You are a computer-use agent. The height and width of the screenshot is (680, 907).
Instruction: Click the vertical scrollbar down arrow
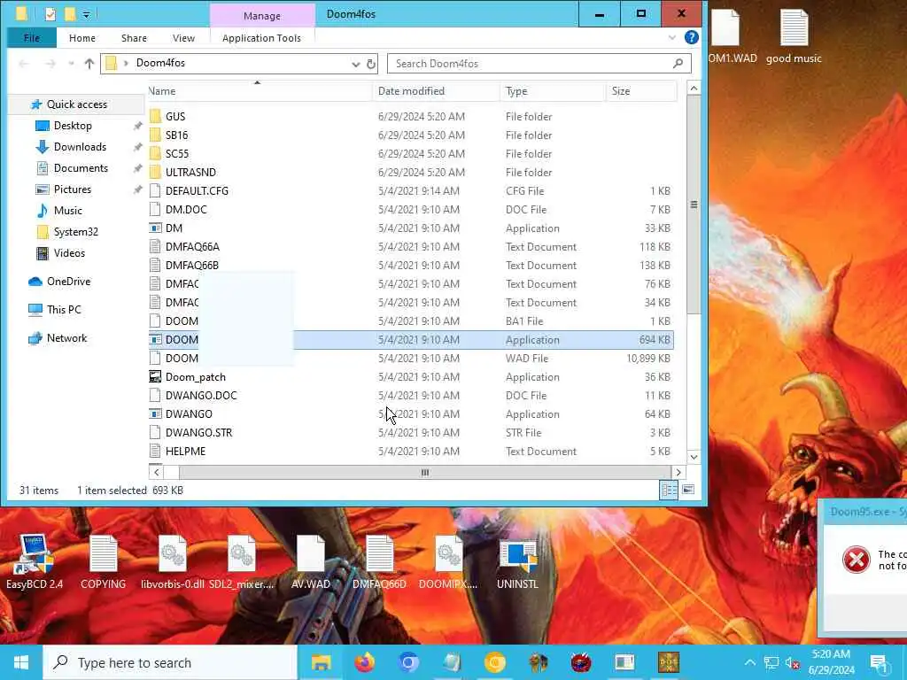(694, 457)
